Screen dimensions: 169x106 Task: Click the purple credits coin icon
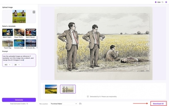coord(156,2)
